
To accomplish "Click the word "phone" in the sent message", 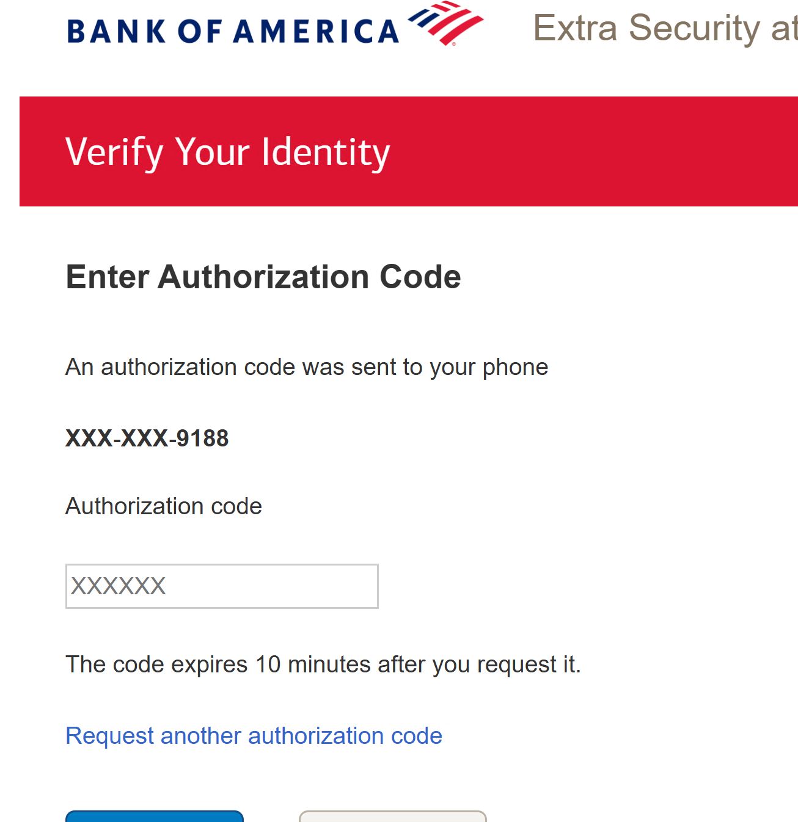I will pyautogui.click(x=515, y=367).
